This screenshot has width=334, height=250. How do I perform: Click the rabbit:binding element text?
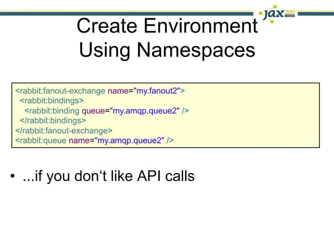pyautogui.click(x=52, y=111)
